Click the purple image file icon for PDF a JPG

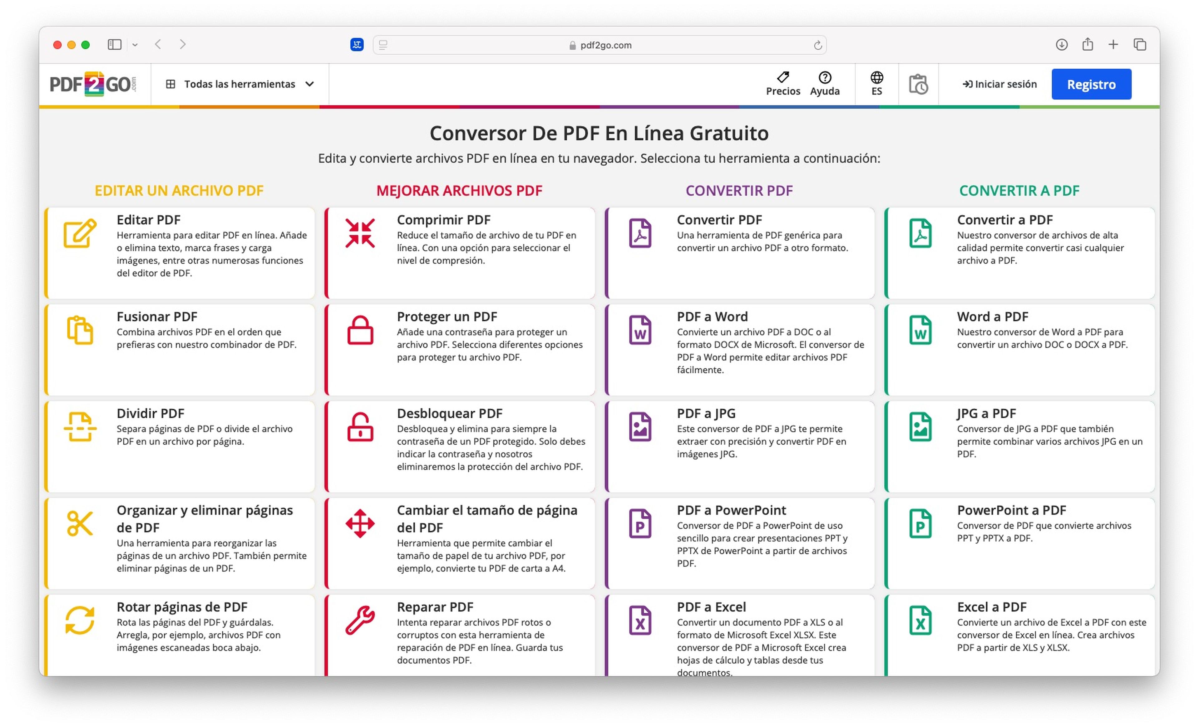[640, 427]
